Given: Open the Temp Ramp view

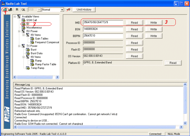Looking at the screenshot, I should click(x=37, y=68).
